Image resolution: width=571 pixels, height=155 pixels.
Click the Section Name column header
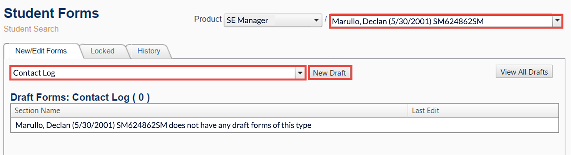37,111
